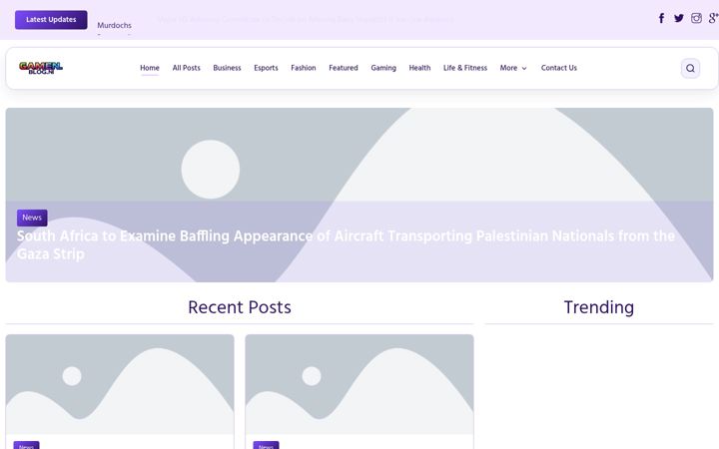Viewport: 719px width, 449px height.
Task: Click the News tag on the hero banner
Action: click(32, 218)
